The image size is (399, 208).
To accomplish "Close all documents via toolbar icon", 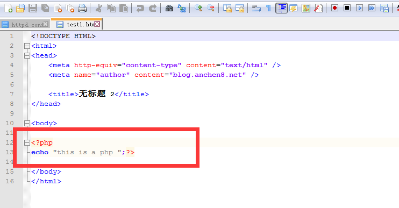I will [70, 9].
